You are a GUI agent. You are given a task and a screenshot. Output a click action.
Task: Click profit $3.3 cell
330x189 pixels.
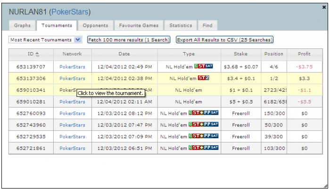(x=305, y=79)
